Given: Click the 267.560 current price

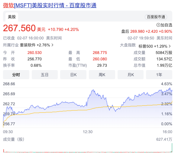Looking at the screenshot, I should point(19,28).
